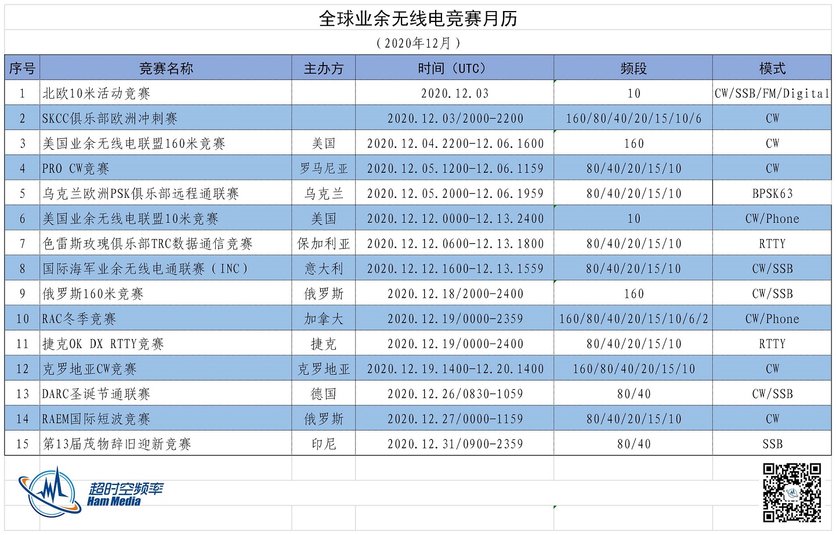Viewport: 836px width, 535px height.
Task: Click sequence number 15
Action: coord(22,443)
